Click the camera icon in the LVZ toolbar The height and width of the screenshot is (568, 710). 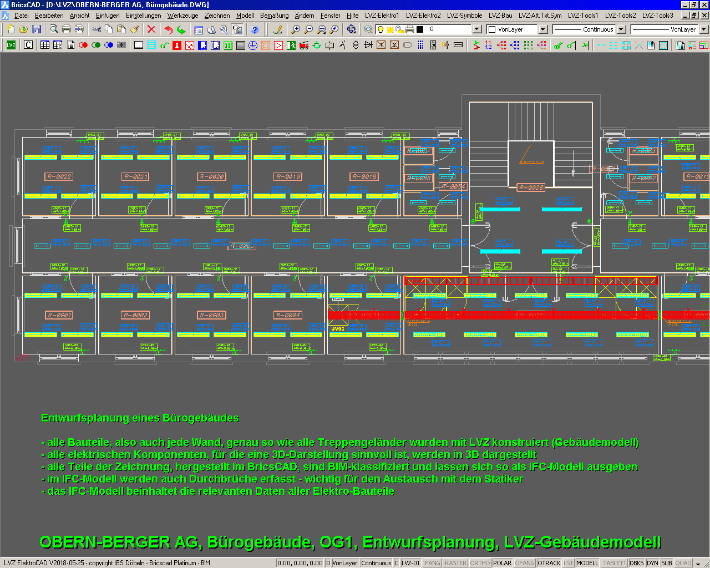(121, 45)
